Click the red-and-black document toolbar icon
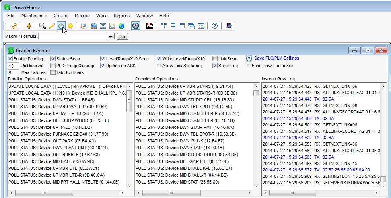Image resolution: width=391 pixels, height=198 pixels. click(150, 26)
